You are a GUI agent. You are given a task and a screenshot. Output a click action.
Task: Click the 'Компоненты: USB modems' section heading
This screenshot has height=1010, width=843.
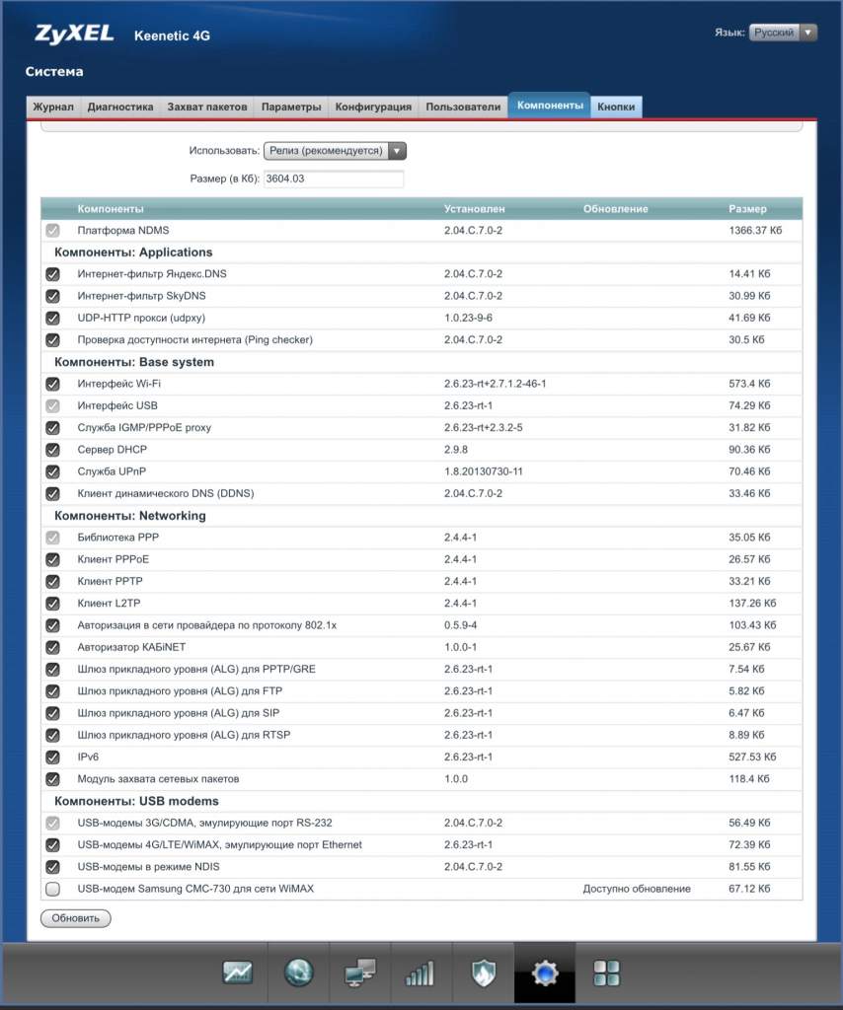[x=136, y=801]
